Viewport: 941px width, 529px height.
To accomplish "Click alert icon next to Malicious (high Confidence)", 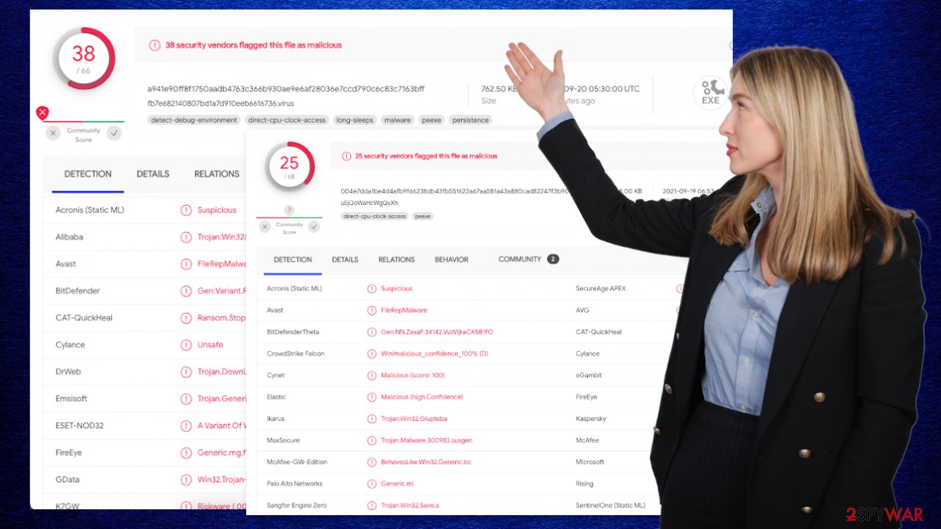I will [372, 397].
